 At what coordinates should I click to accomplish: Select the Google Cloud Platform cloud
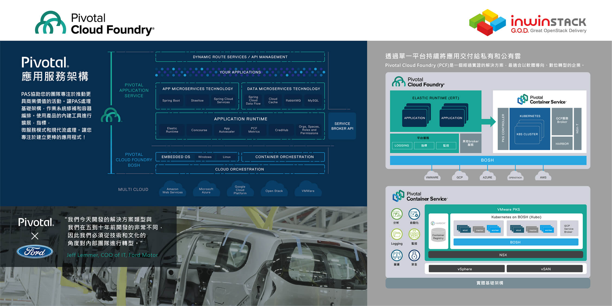point(240,189)
